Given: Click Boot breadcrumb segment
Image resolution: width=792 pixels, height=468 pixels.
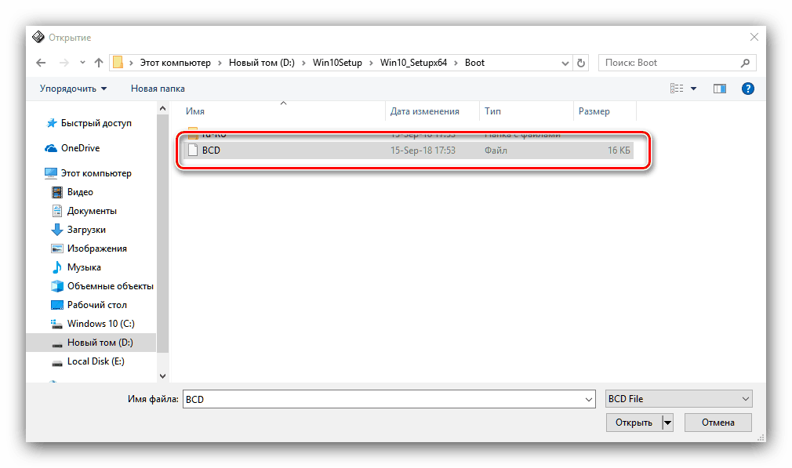Looking at the screenshot, I should [474, 63].
